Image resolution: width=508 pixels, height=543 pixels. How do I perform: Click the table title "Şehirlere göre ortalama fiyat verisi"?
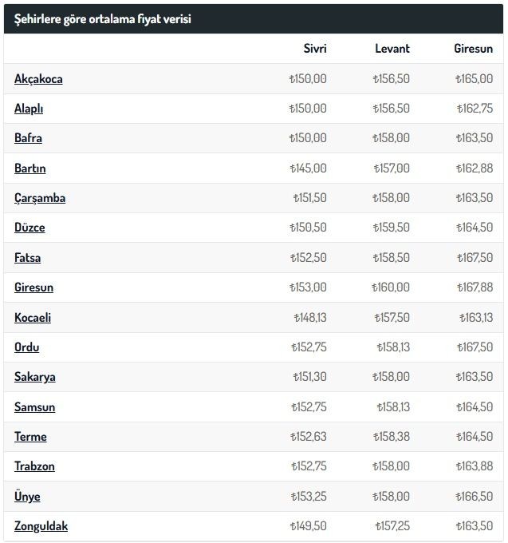coord(102,18)
